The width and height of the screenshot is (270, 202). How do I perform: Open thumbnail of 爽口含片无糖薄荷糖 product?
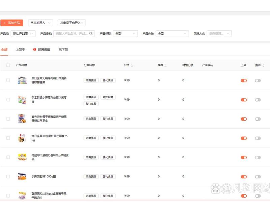click(x=22, y=80)
